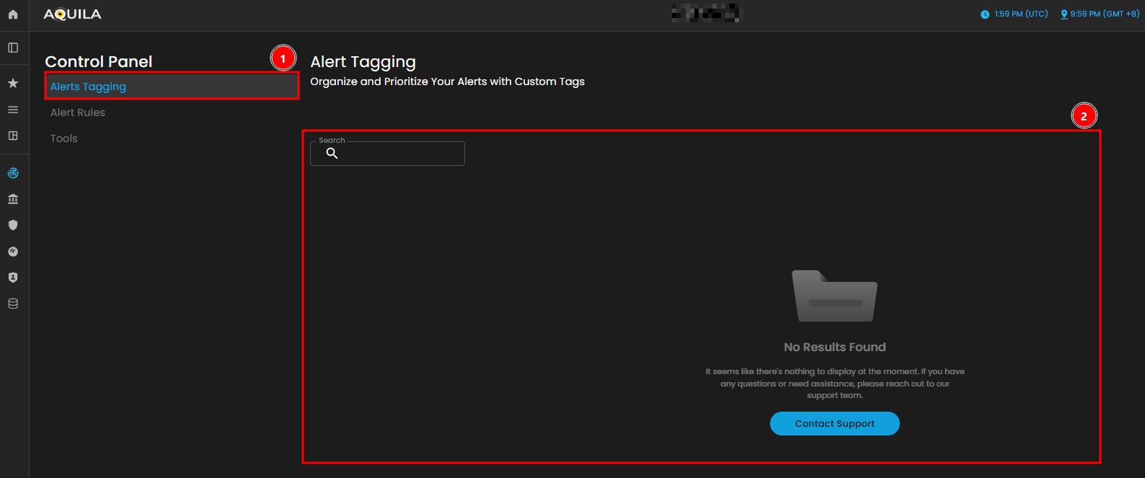Toggle the sidebar panel layout icon
The width and height of the screenshot is (1145, 478).
13,48
